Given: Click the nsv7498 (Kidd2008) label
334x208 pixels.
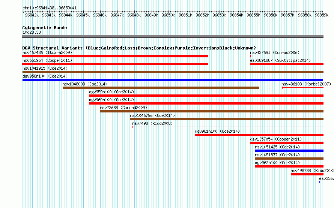Looking at the screenshot, I should pos(152,123).
